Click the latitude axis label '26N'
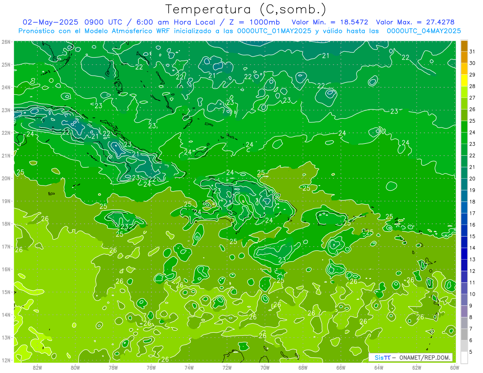The height and width of the screenshot is (373, 483). pos(6,42)
